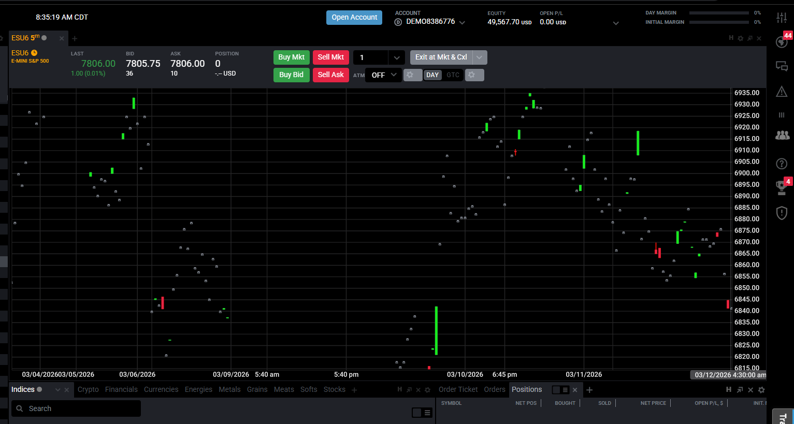
Task: Click the clock icon beside ESU6 symbol
Action: (34, 53)
